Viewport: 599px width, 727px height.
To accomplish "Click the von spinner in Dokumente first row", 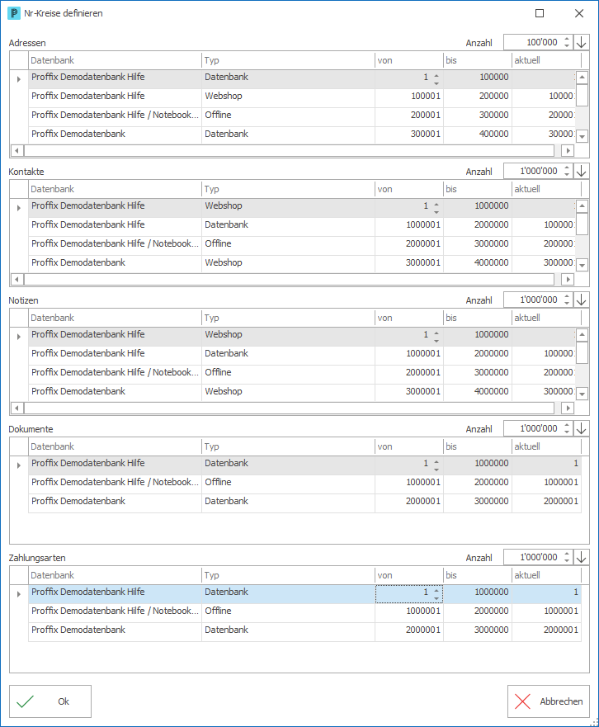I will click(436, 465).
